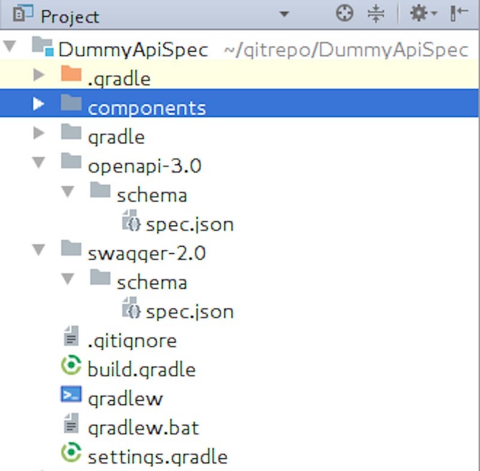Click the settings.gradle file icon
Viewport: 480px width, 471px height.
click(x=71, y=455)
